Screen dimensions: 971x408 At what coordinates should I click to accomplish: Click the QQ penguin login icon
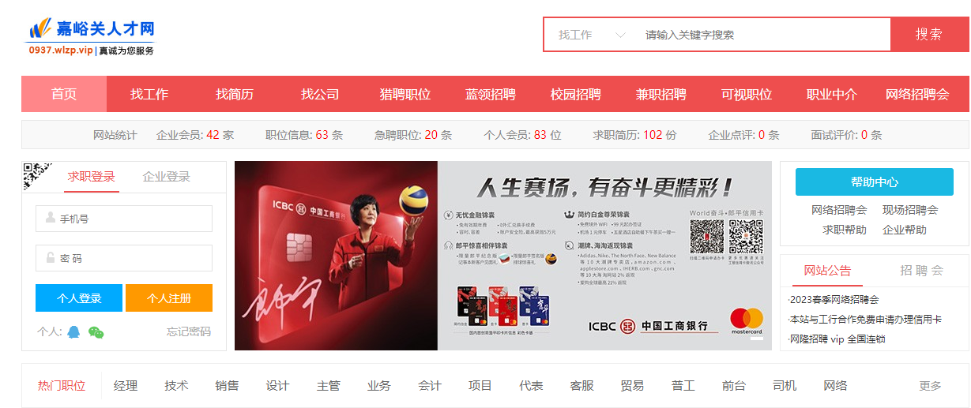(x=73, y=331)
